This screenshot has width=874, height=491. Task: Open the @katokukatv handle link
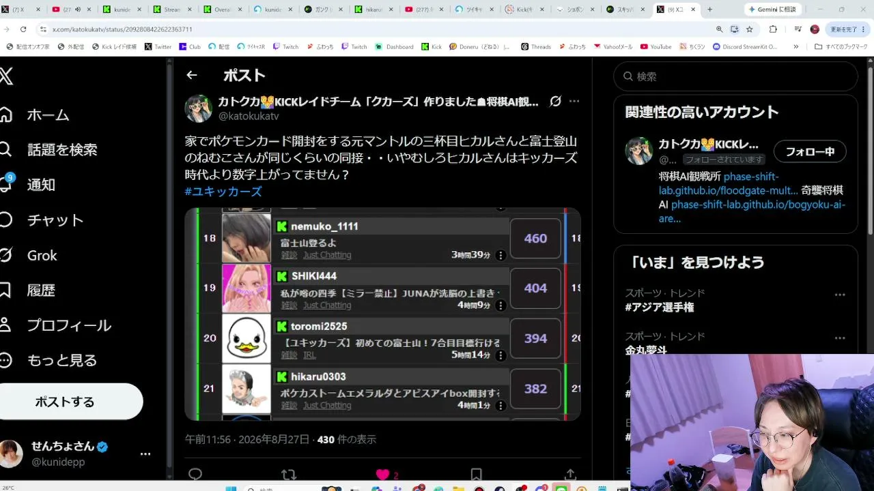point(249,117)
